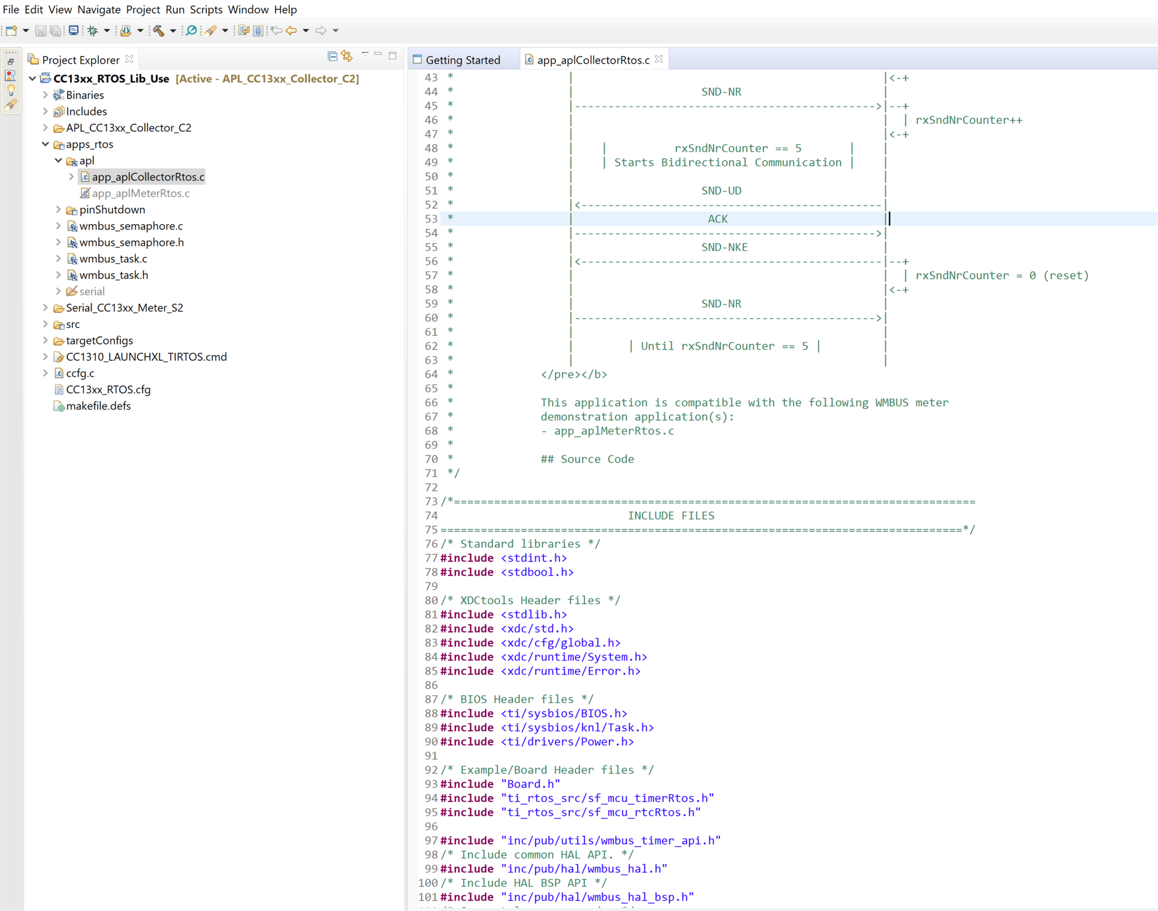The image size is (1158, 911).
Task: Toggle Link with Editor in Project Explorer
Action: tap(347, 56)
